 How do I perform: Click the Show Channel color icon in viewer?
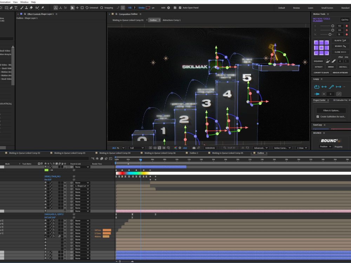tap(175, 148)
